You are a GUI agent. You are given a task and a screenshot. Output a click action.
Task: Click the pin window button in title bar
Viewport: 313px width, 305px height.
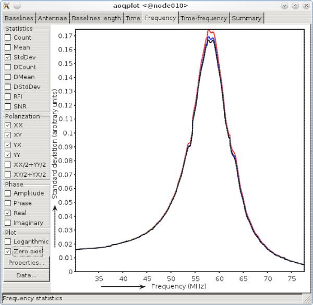[17, 6]
